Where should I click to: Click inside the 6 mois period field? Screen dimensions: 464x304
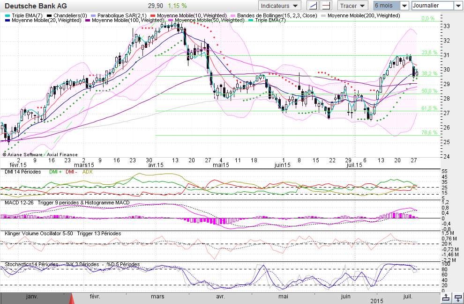tap(387, 6)
